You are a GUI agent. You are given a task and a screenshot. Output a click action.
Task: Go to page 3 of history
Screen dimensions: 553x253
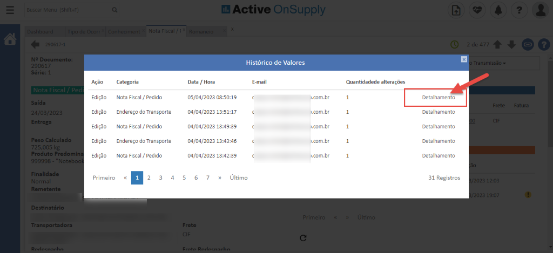click(160, 177)
